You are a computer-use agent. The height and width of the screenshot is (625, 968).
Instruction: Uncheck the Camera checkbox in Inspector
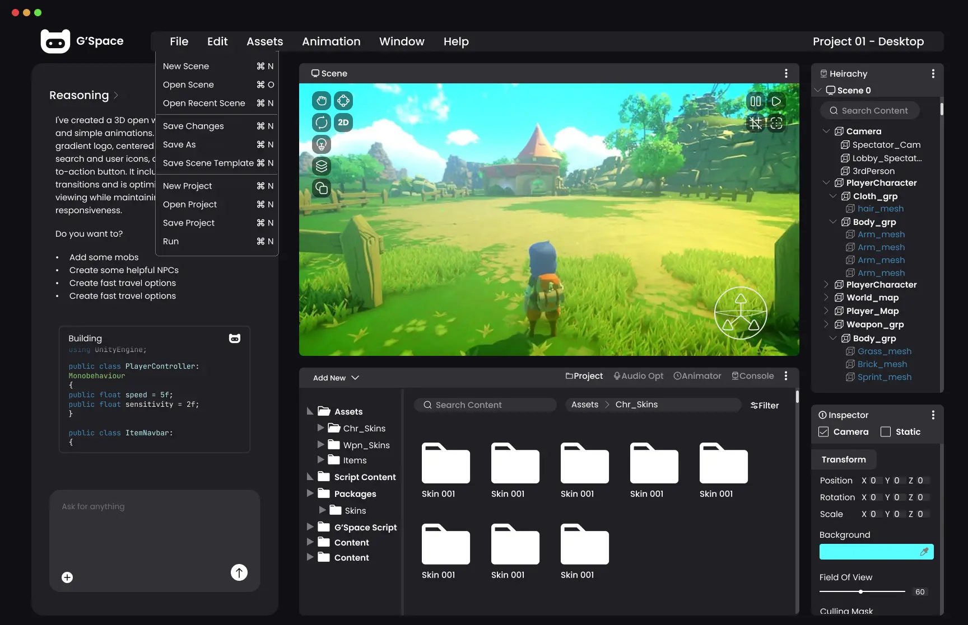[823, 431]
